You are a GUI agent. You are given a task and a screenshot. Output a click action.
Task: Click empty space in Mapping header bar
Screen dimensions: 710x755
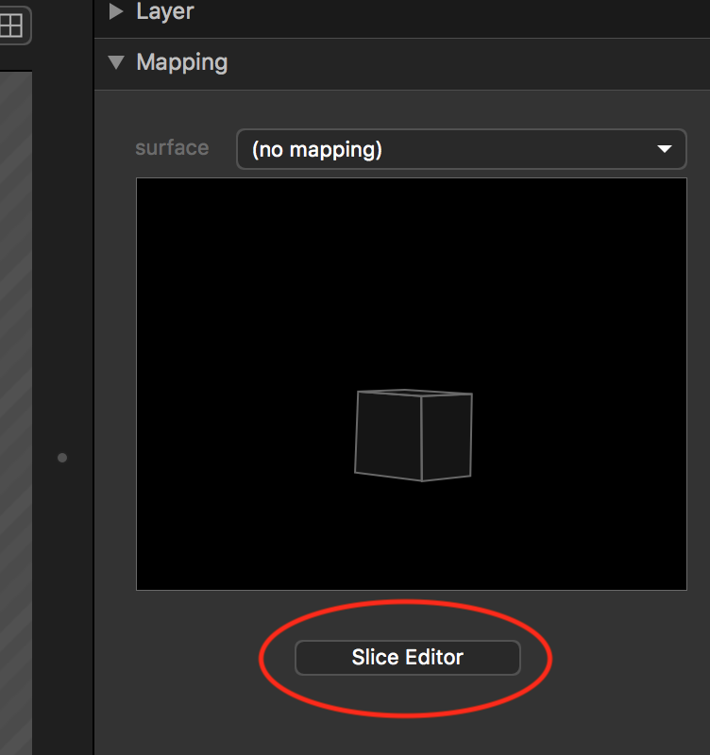coord(453,63)
